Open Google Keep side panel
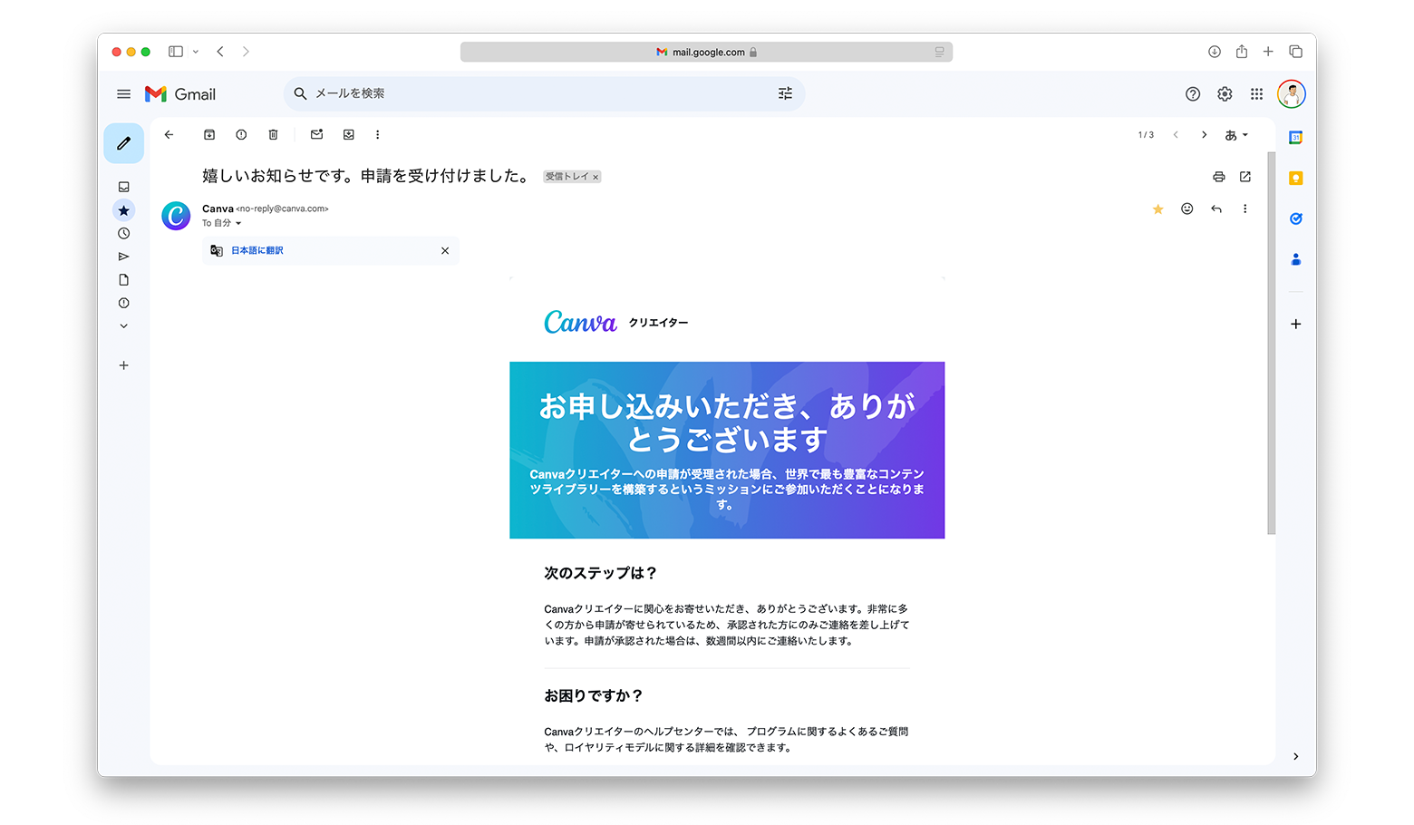This screenshot has height=825, width=1414. point(1296,179)
